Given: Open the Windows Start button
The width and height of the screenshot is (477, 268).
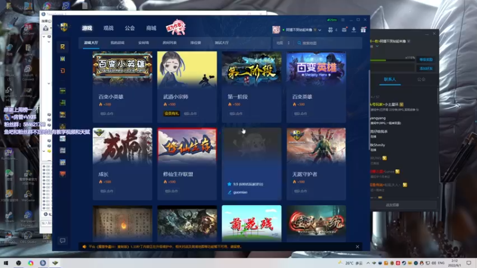Looking at the screenshot, I should pos(6,263).
